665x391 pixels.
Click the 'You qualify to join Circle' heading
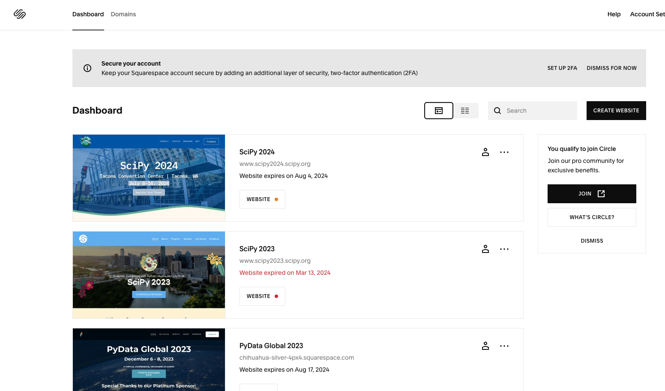(x=582, y=149)
